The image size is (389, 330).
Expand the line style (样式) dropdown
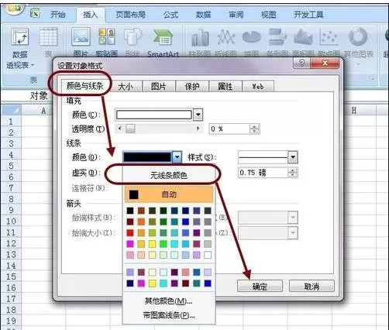pos(293,157)
